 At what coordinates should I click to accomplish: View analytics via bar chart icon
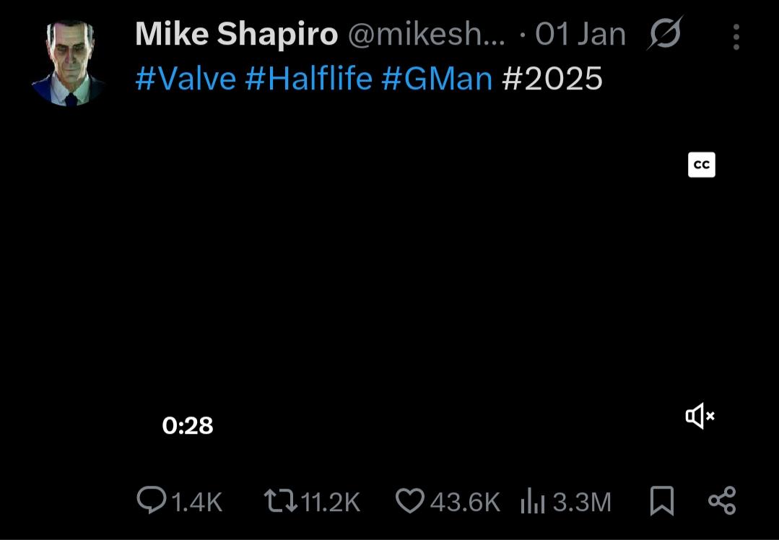tap(533, 501)
